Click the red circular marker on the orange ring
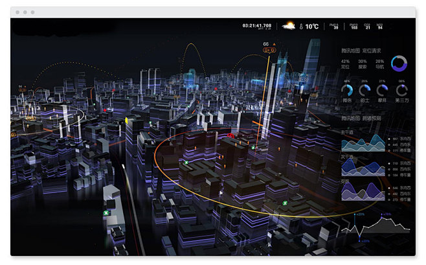 coord(230,136)
